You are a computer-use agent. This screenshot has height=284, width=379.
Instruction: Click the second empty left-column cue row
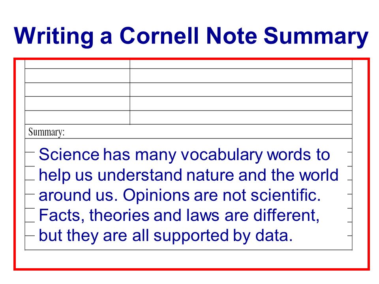77,76
